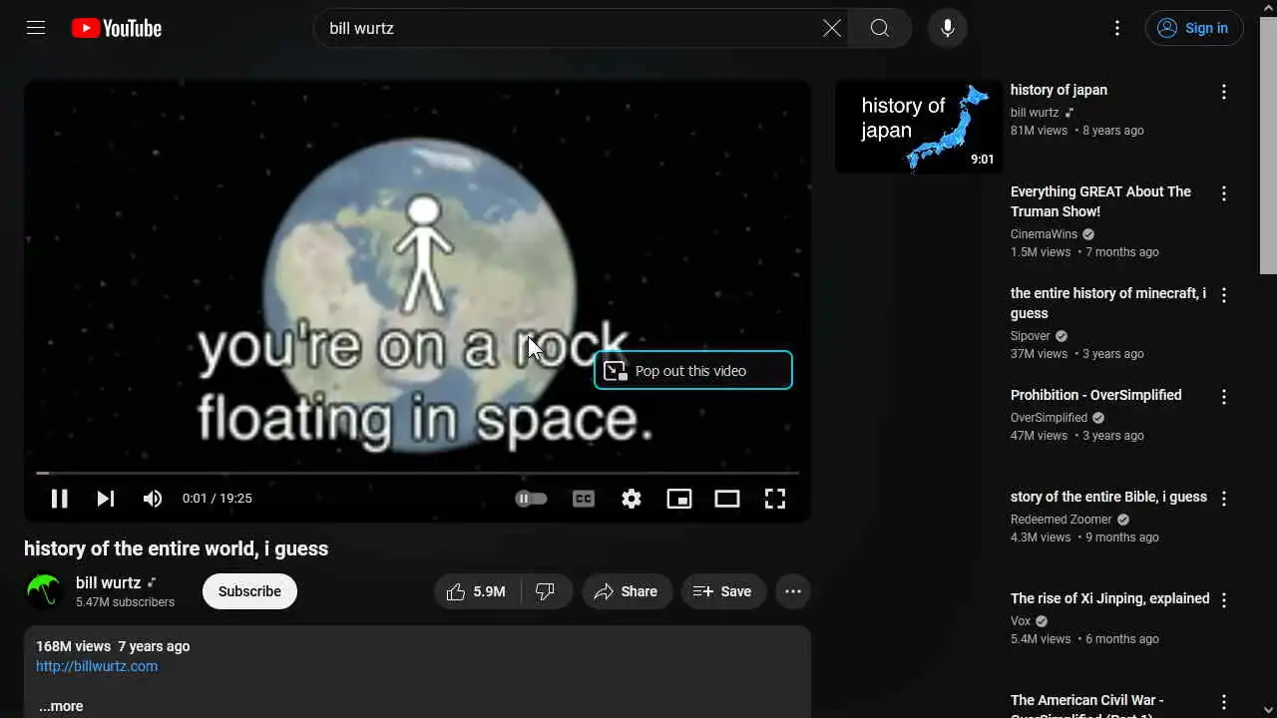
Task: Pause the playing video
Action: coord(59,499)
